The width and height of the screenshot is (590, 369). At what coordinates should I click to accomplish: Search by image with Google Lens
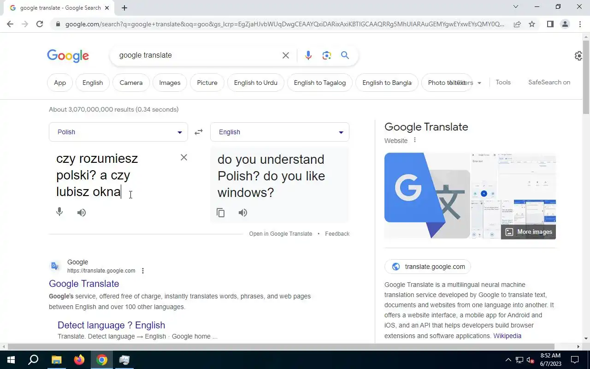pyautogui.click(x=327, y=55)
